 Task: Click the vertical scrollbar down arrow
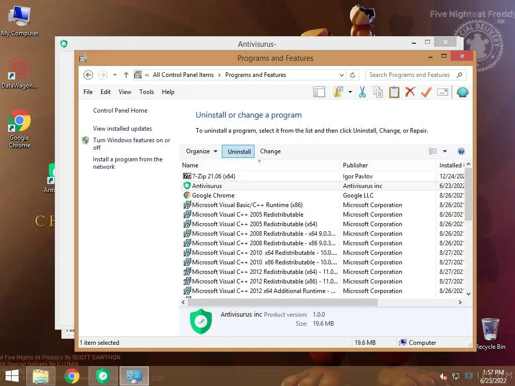[x=469, y=294]
